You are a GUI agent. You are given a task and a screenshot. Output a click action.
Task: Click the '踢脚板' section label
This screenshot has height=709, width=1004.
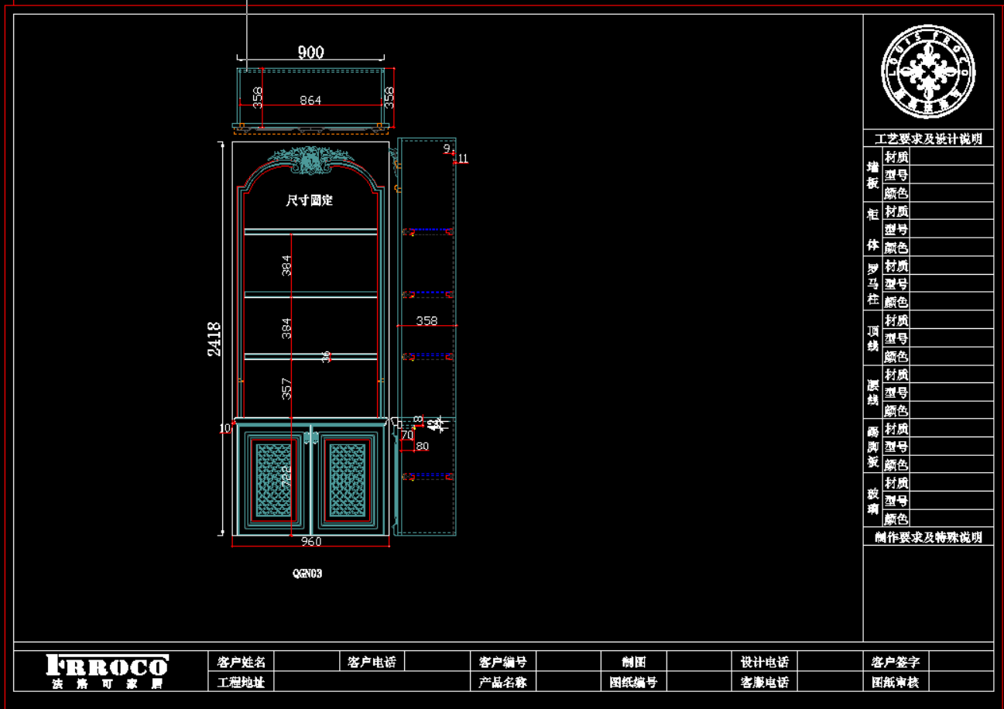coord(873,447)
